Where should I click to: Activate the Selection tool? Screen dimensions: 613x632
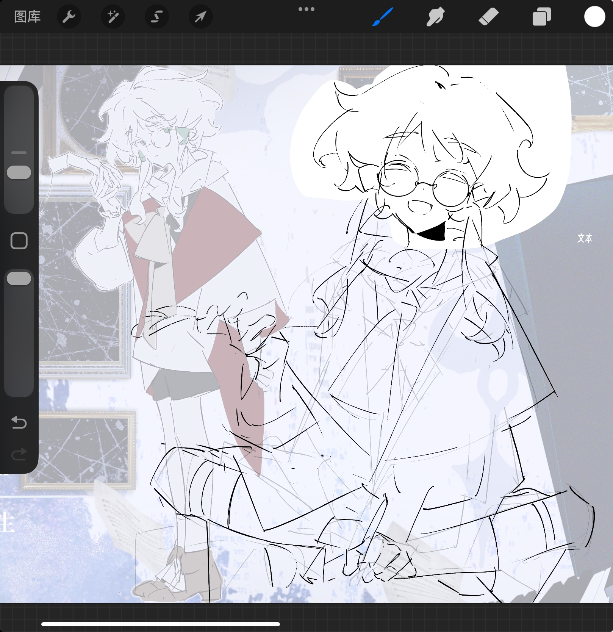click(x=157, y=17)
